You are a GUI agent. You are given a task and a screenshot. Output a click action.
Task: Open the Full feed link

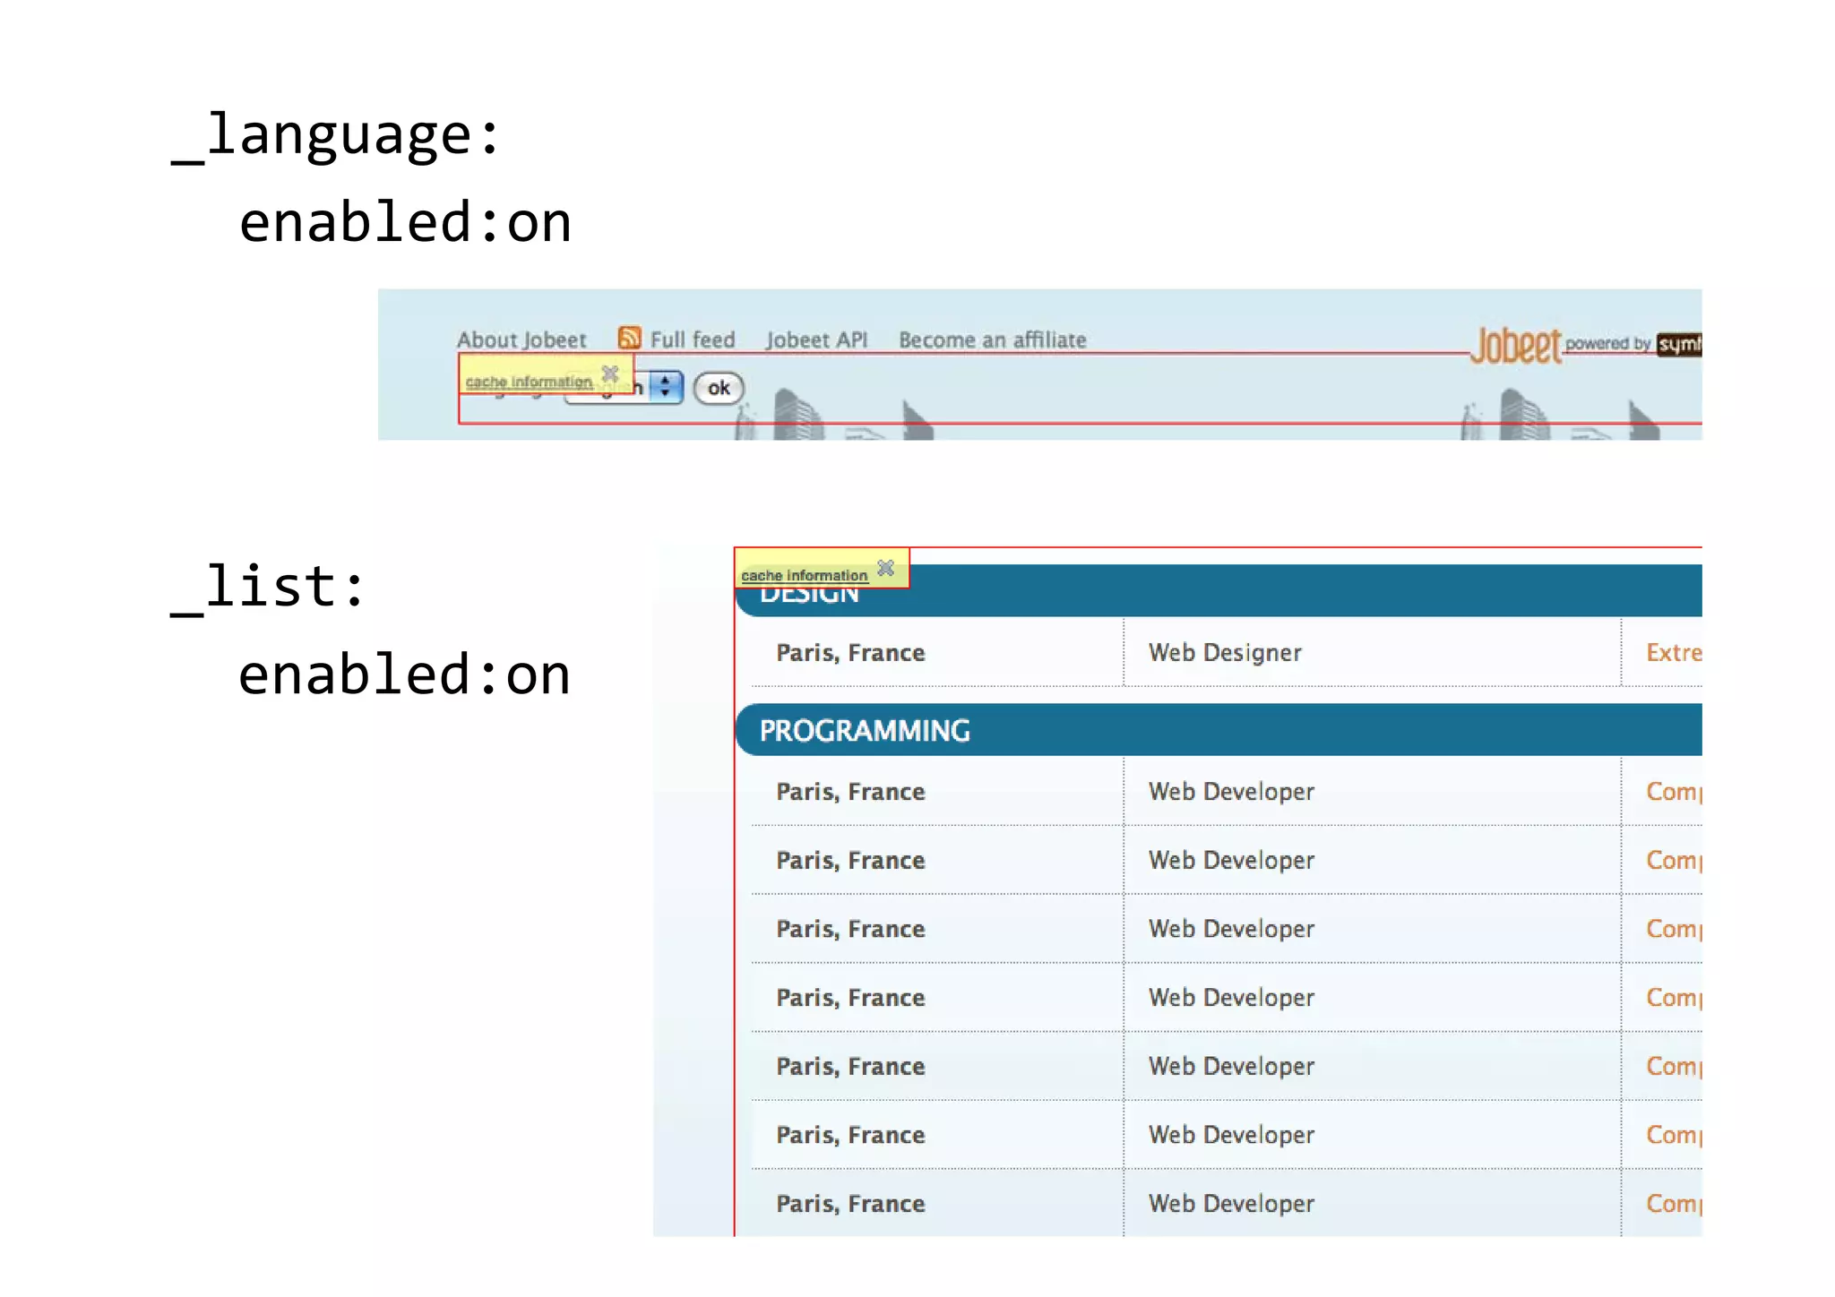(x=692, y=340)
